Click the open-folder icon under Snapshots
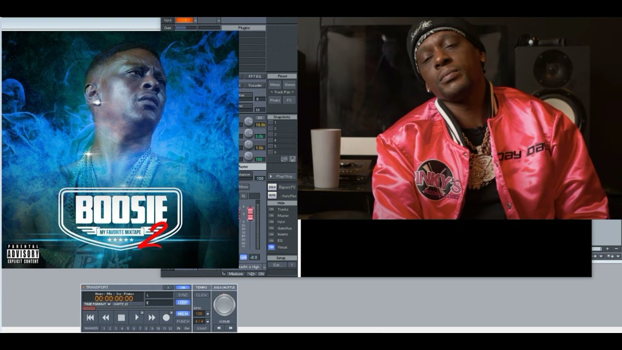 click(x=284, y=159)
